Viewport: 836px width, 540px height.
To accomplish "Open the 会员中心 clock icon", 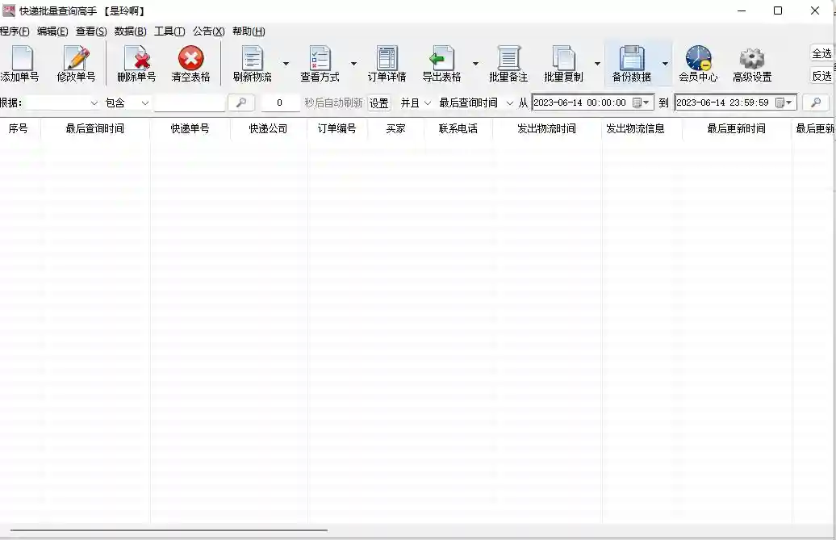I will (x=698, y=59).
